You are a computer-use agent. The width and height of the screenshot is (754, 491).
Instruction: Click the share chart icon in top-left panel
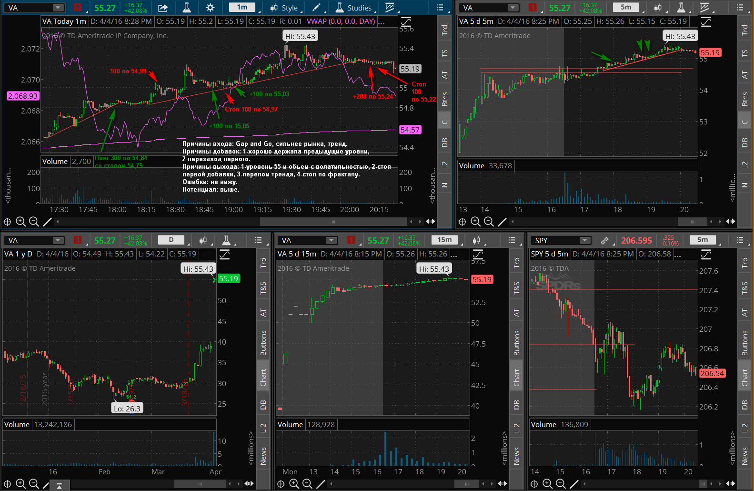pyautogui.click(x=163, y=8)
